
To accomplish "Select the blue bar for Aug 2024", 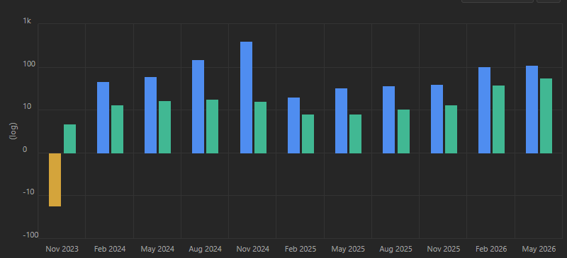I will 198,107.
